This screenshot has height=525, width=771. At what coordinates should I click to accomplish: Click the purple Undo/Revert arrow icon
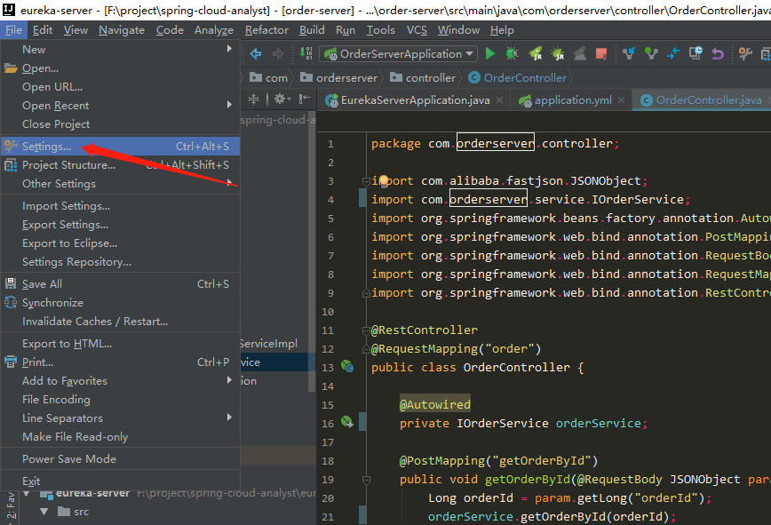pyautogui.click(x=717, y=54)
